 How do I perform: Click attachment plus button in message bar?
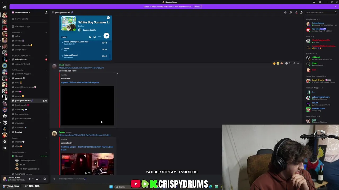pyautogui.click(x=54, y=179)
